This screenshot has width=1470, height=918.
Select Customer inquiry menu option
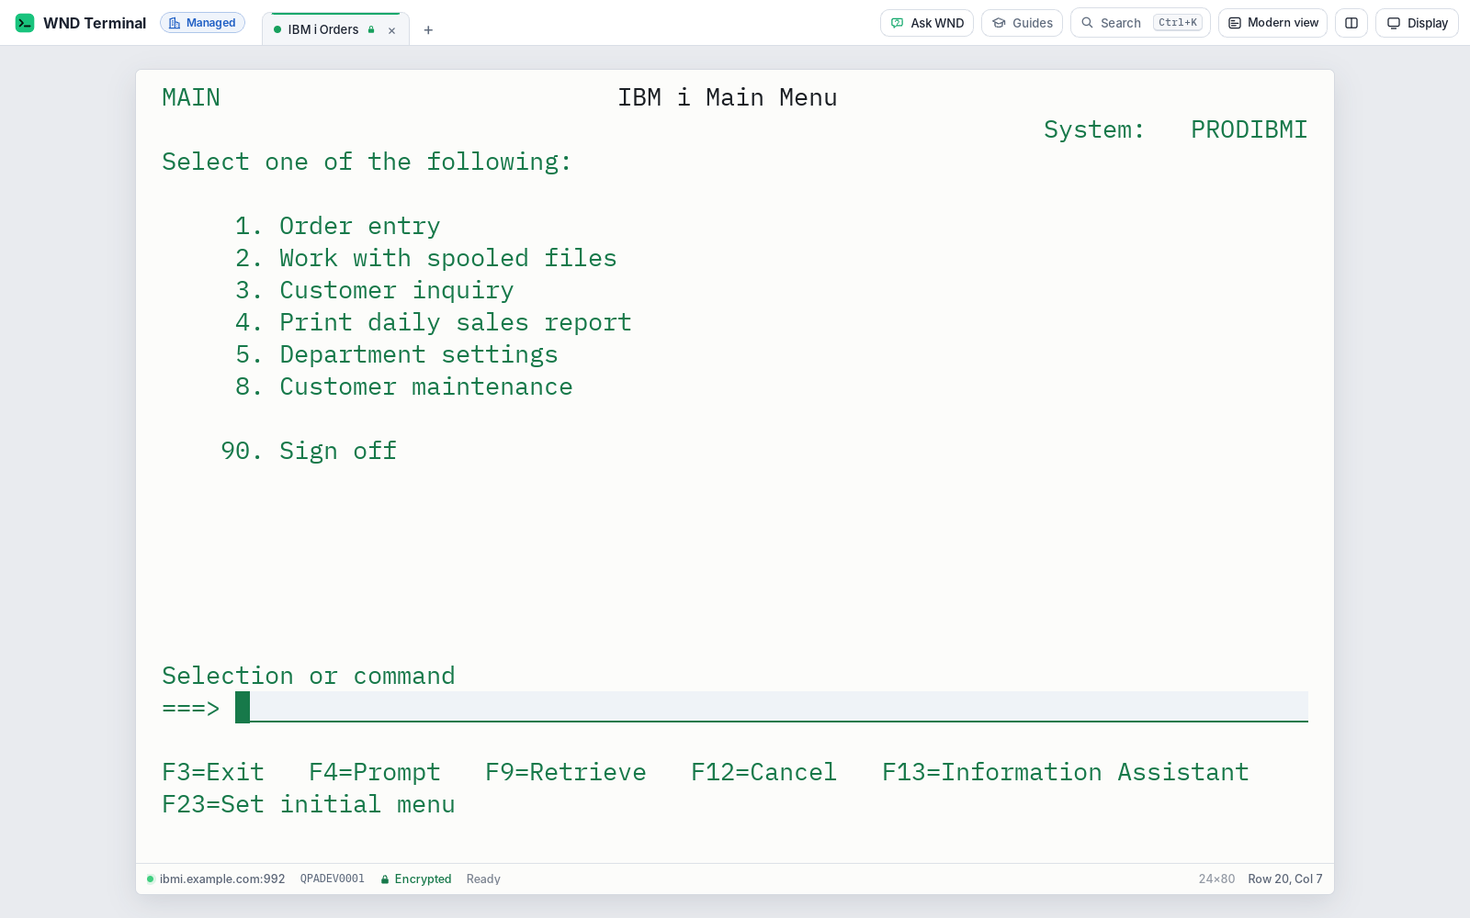click(375, 290)
